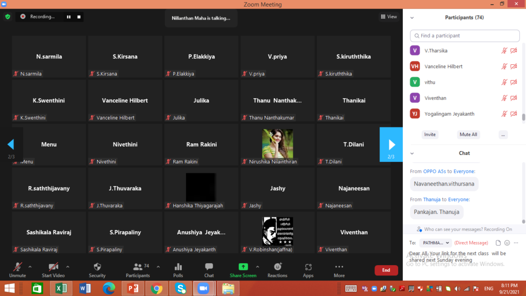Click the green encryption shield icon

click(8, 16)
